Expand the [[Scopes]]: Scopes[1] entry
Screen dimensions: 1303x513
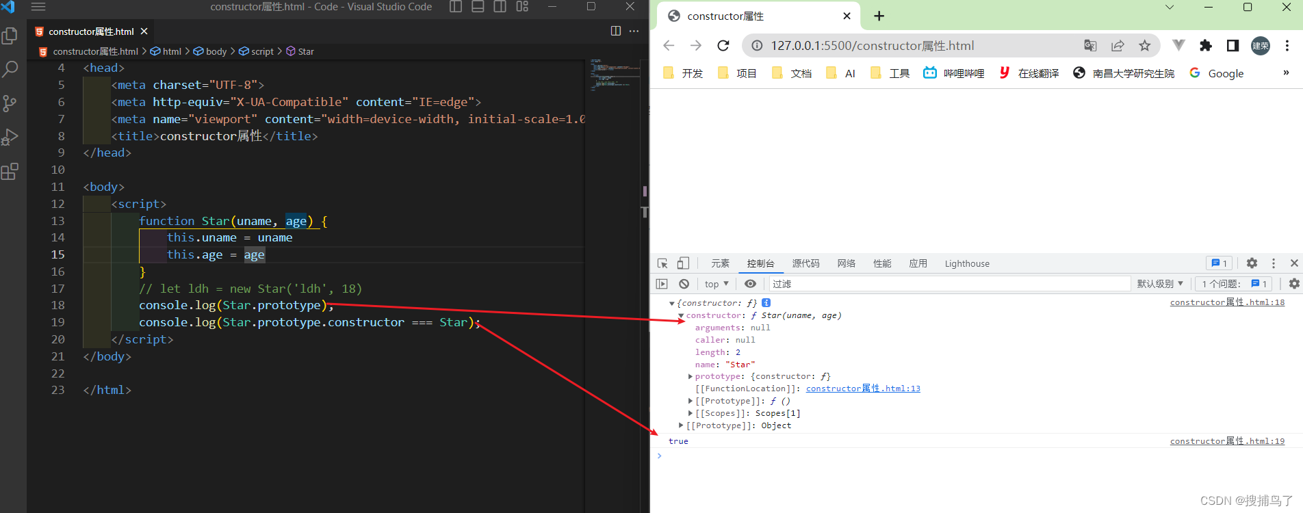click(x=691, y=414)
